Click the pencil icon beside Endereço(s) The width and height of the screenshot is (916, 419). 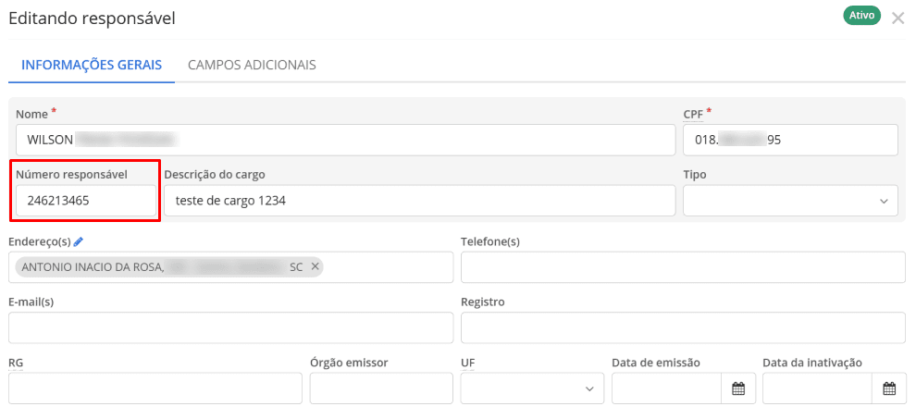tap(79, 241)
